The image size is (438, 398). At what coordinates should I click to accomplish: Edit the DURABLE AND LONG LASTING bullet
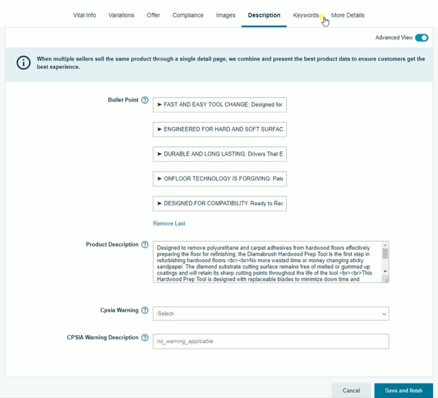220,154
